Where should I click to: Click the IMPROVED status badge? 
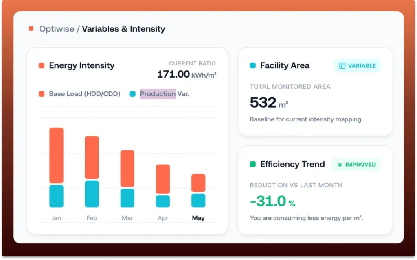[x=356, y=165]
